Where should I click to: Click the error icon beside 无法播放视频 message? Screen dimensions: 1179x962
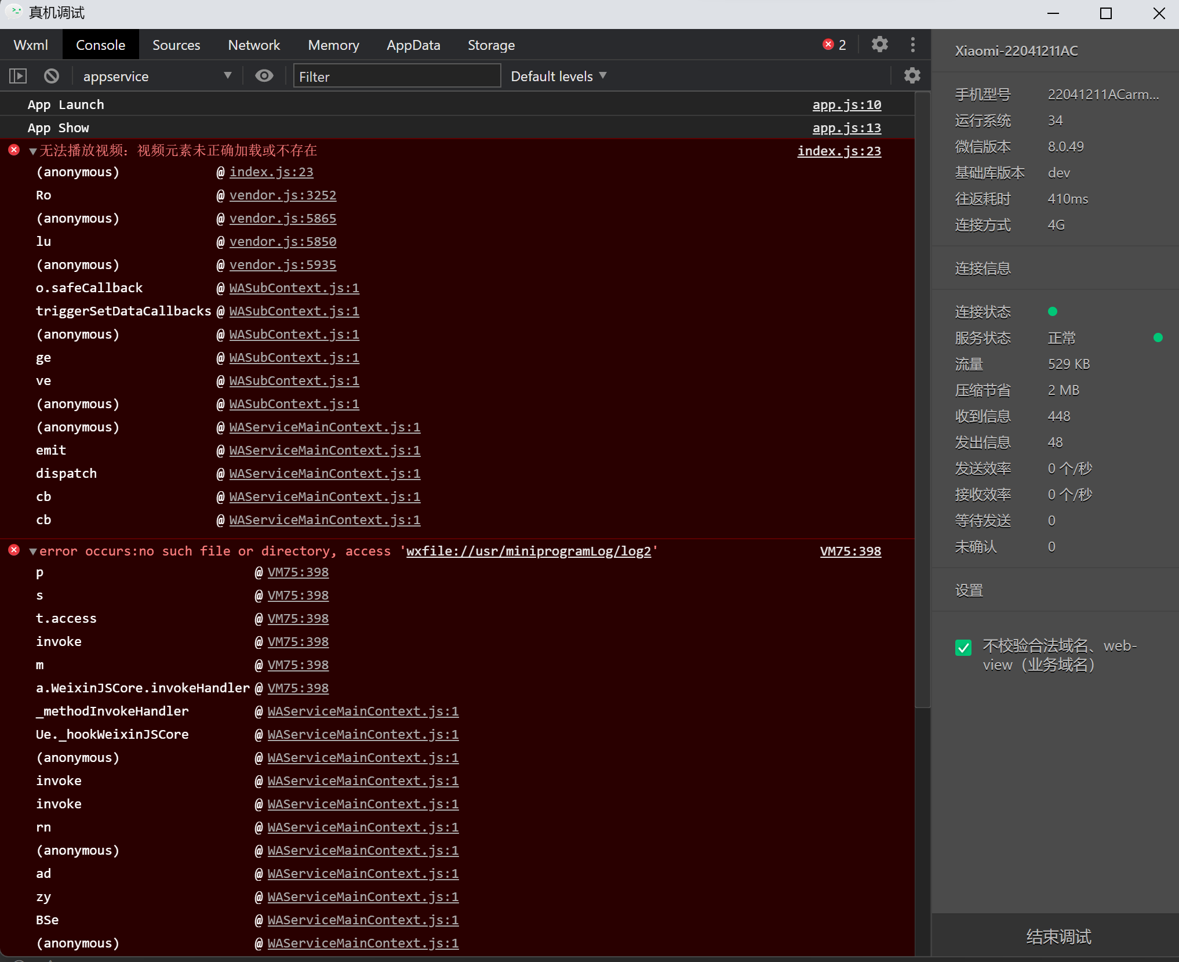pyautogui.click(x=14, y=150)
